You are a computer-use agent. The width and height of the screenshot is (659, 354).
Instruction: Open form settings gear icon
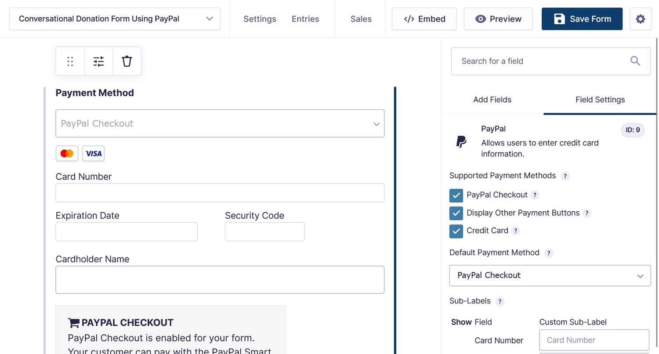[641, 19]
